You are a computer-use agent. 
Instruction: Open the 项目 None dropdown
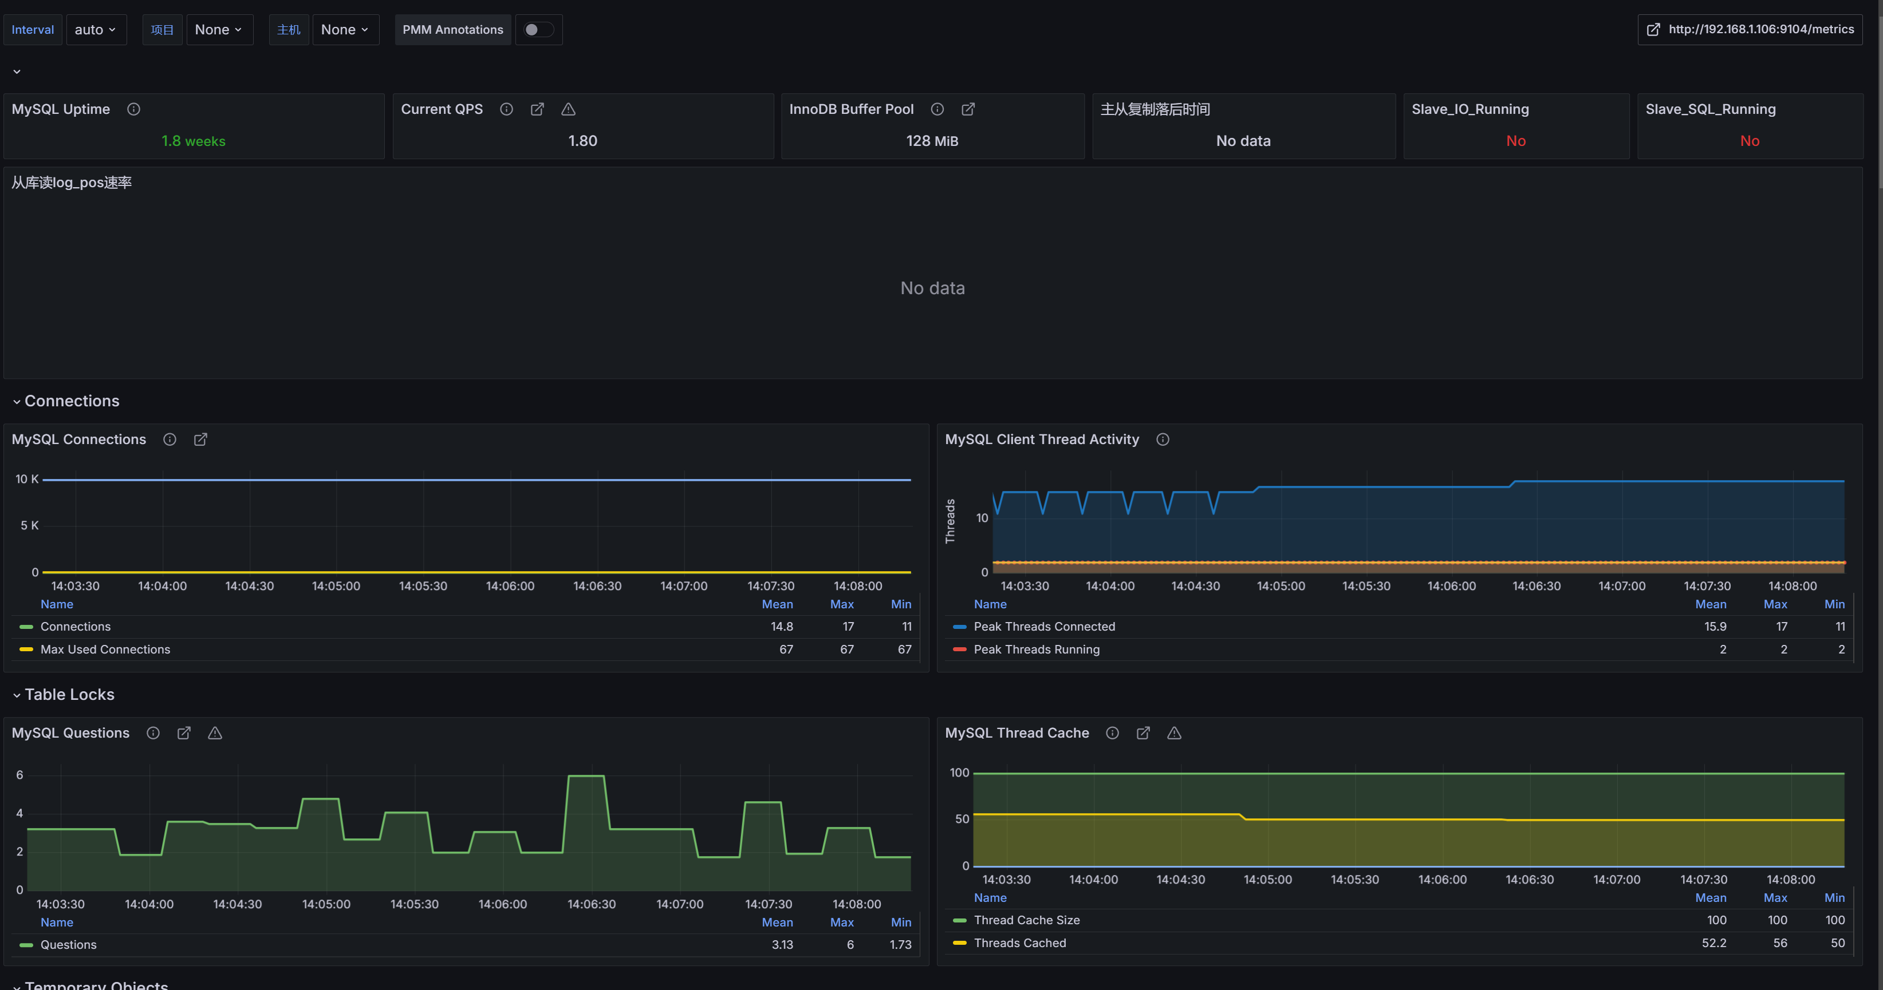(219, 30)
